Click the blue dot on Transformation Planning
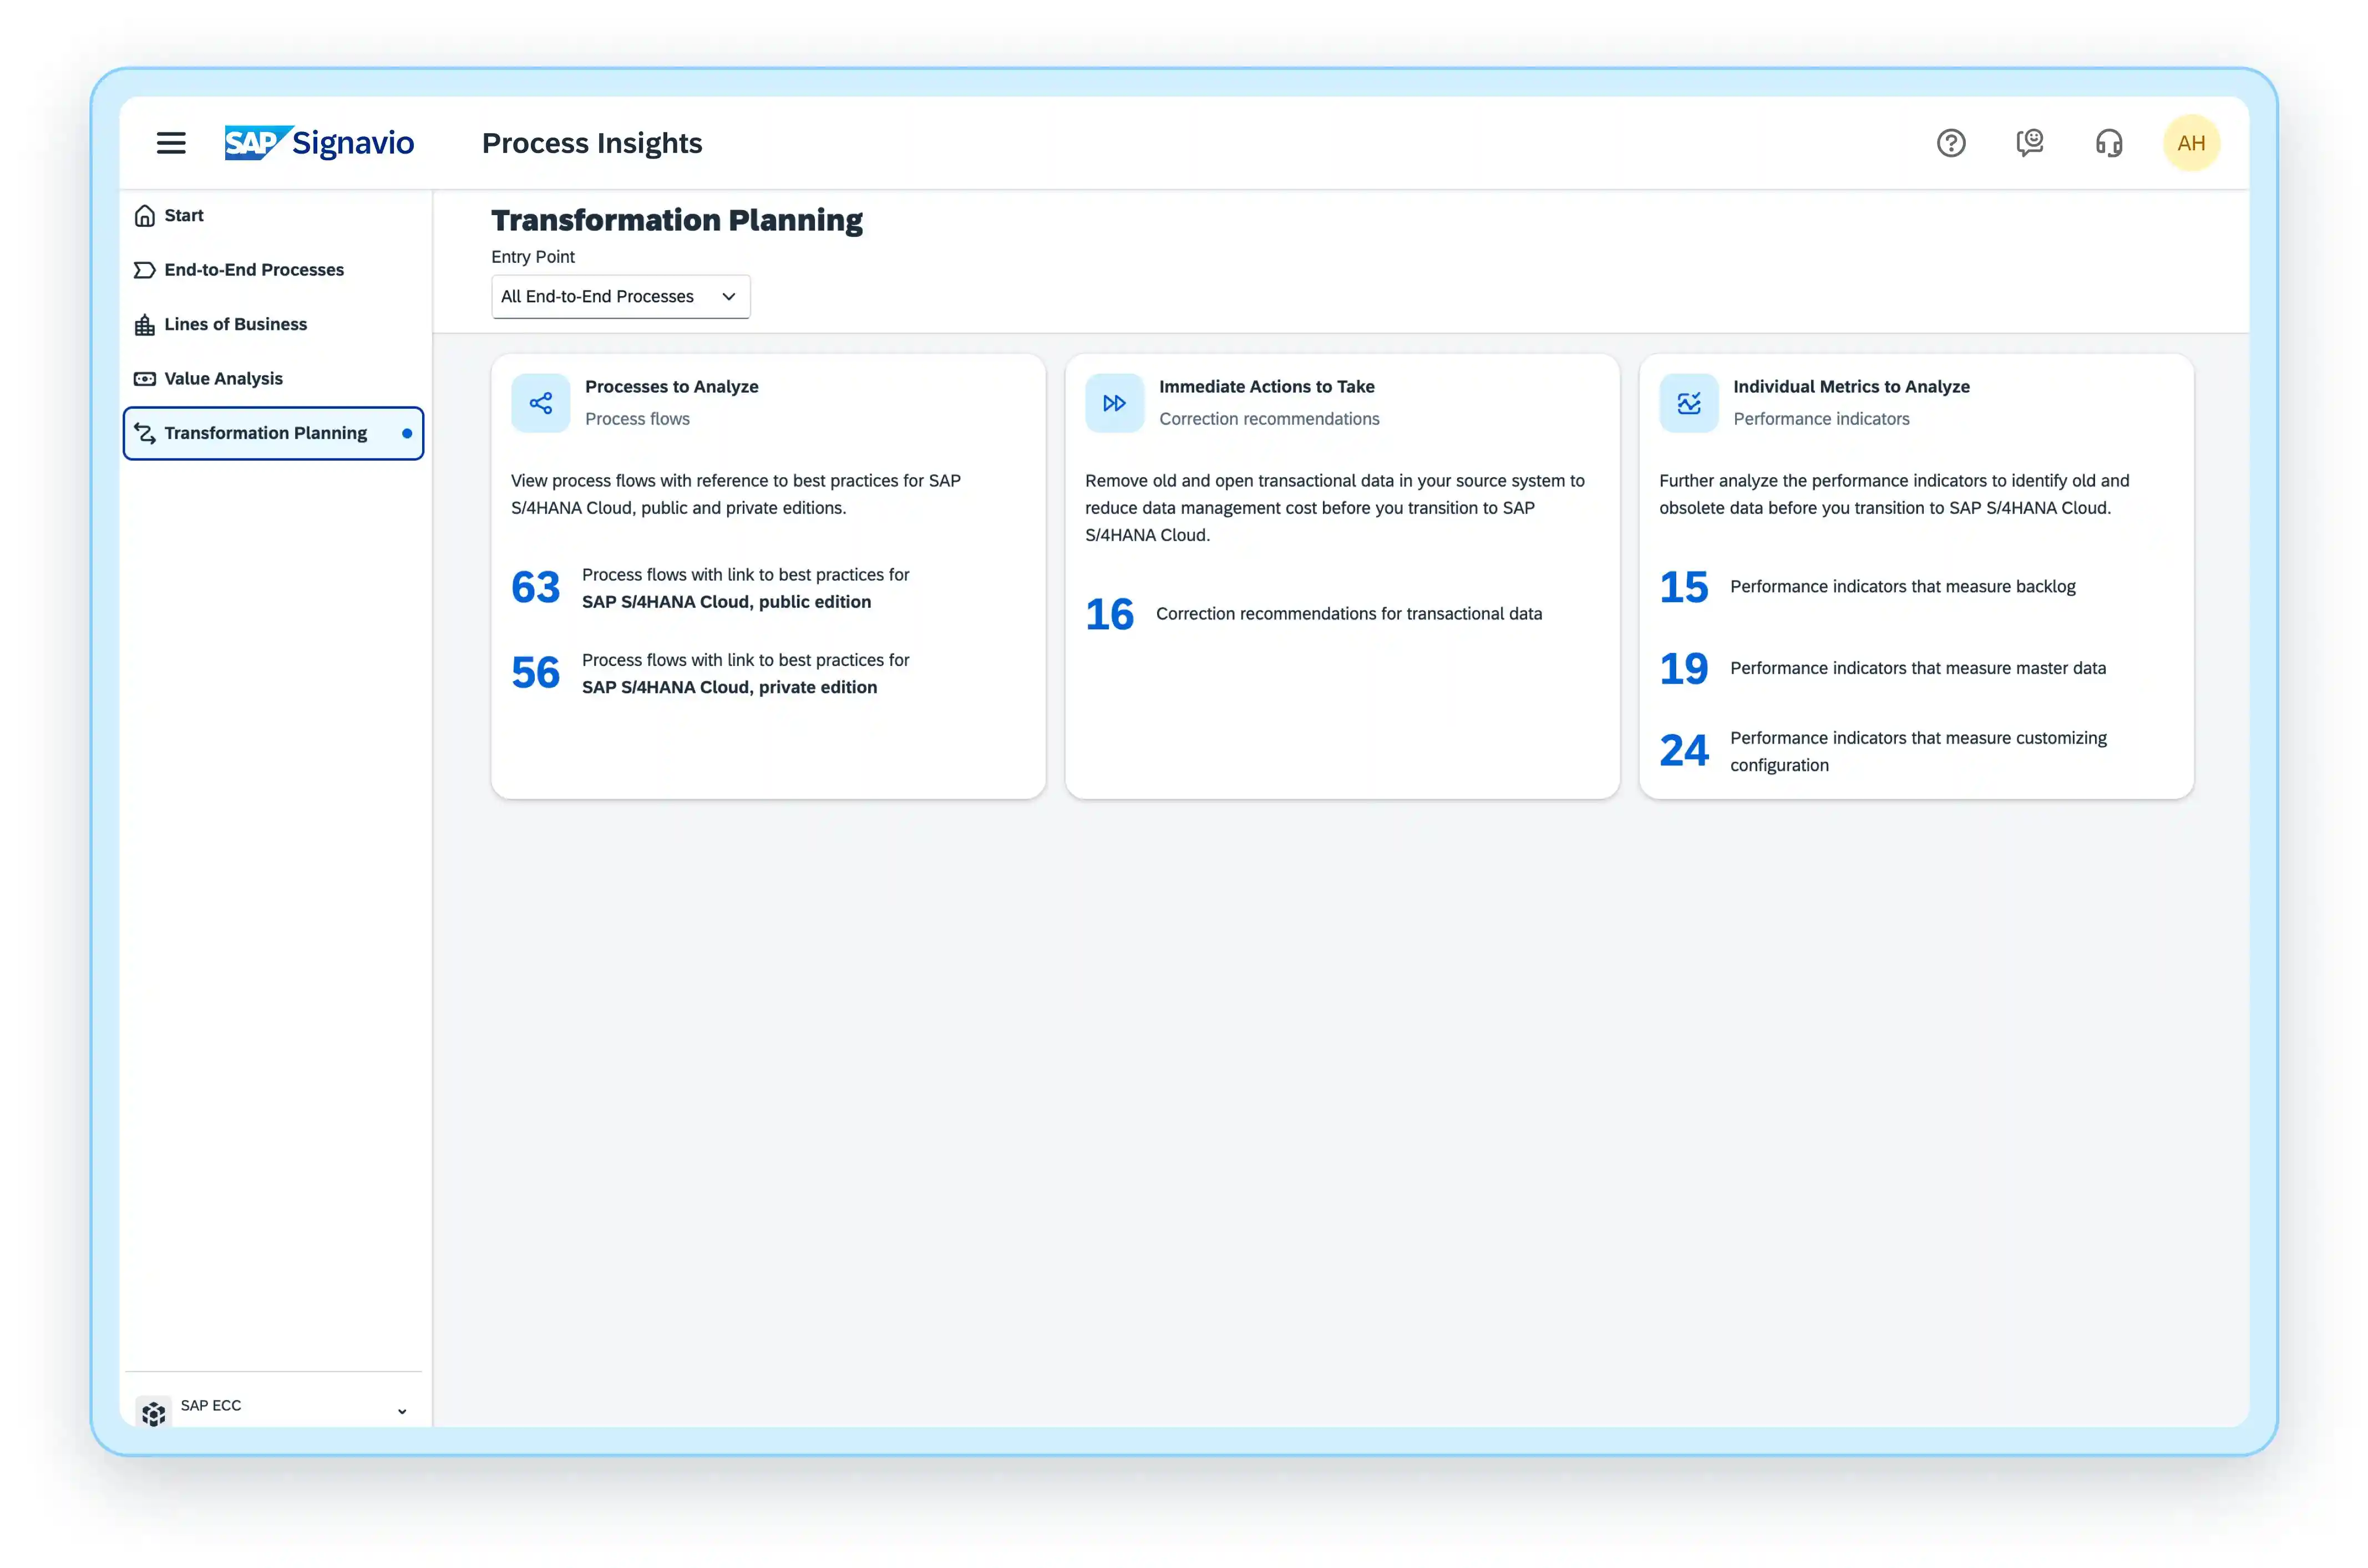The height and width of the screenshot is (1568, 2368). pos(407,433)
